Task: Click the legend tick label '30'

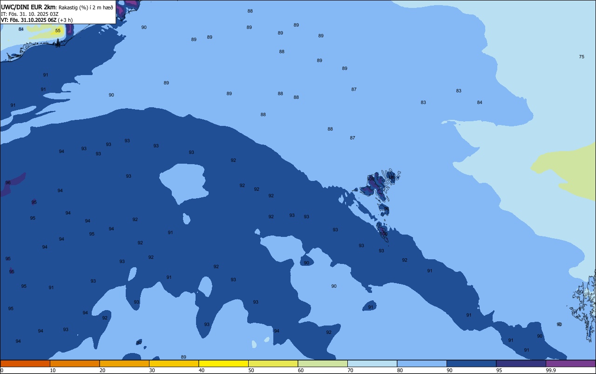Action: click(x=152, y=370)
